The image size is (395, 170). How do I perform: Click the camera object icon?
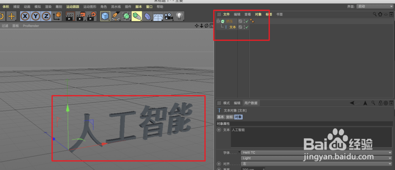(168, 16)
